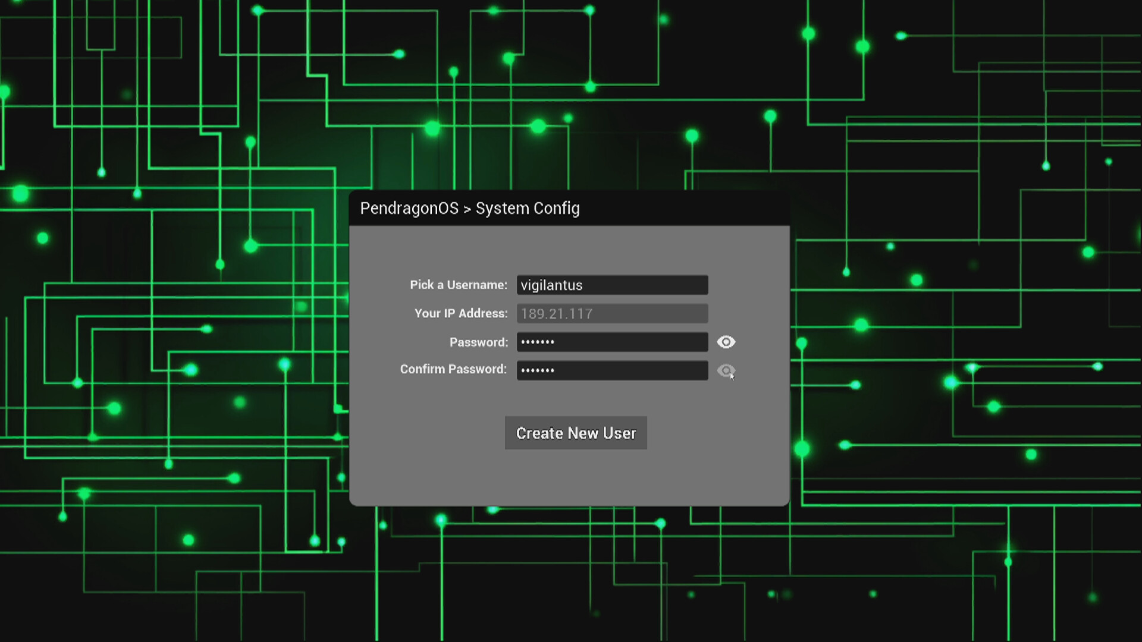This screenshot has height=642, width=1142.
Task: Click the Confirm Password label
Action: [x=452, y=369]
